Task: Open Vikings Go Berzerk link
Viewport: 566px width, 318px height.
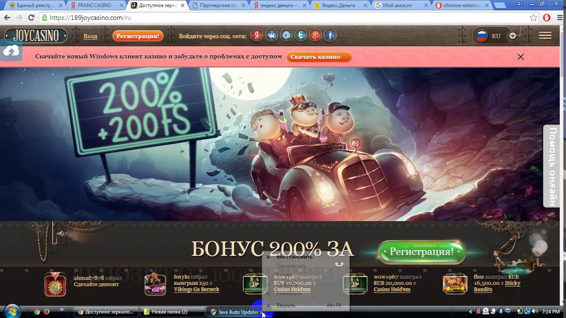Action: [196, 289]
